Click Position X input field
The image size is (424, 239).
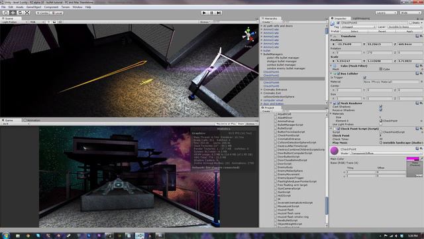(x=349, y=44)
